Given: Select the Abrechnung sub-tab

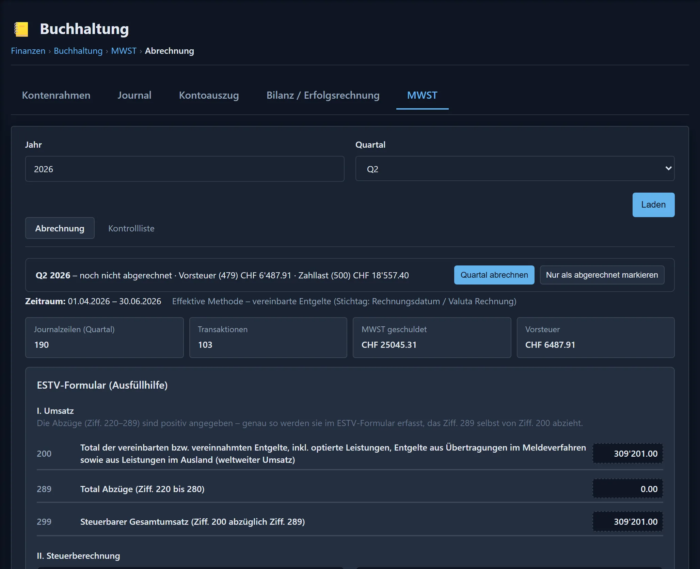Looking at the screenshot, I should (60, 228).
